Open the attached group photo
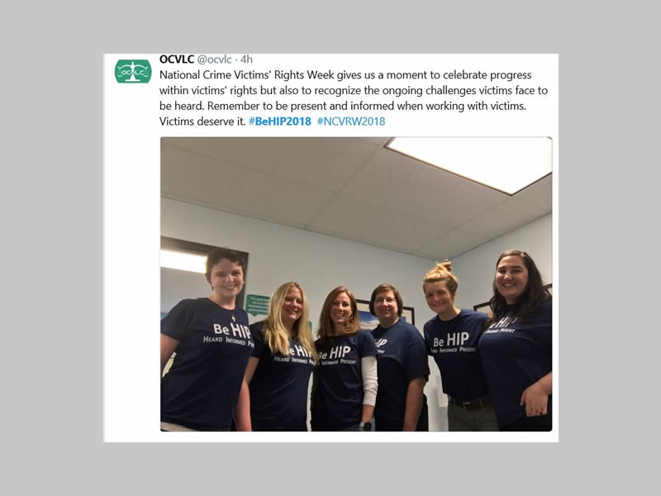This screenshot has width=661, height=496. [x=356, y=284]
